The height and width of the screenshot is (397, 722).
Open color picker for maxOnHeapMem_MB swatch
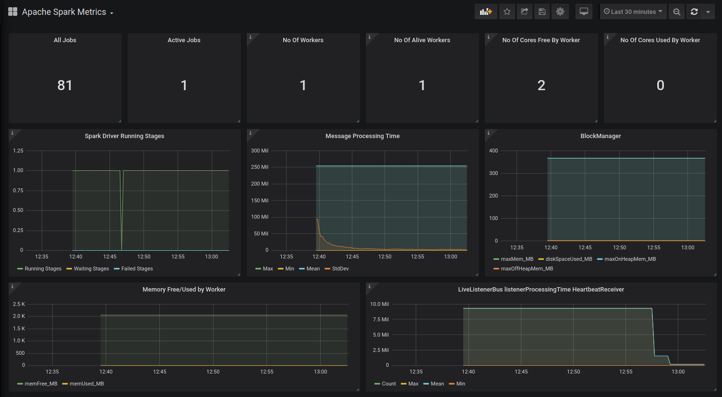[x=600, y=259]
